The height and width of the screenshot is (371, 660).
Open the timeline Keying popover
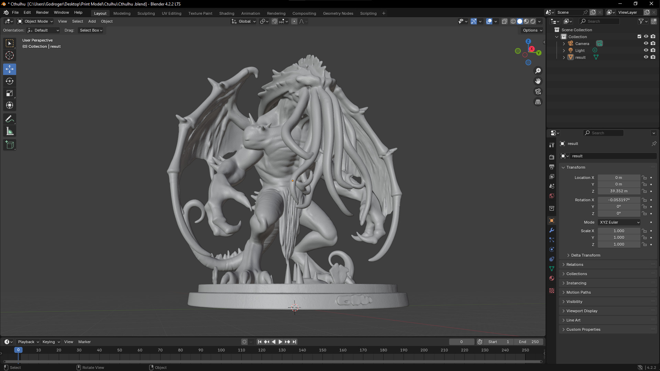[51, 342]
